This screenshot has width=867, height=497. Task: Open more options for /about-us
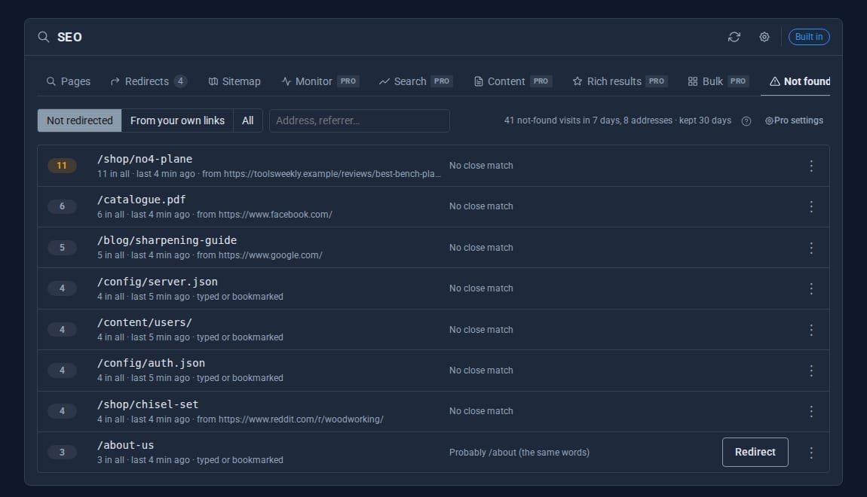point(811,453)
